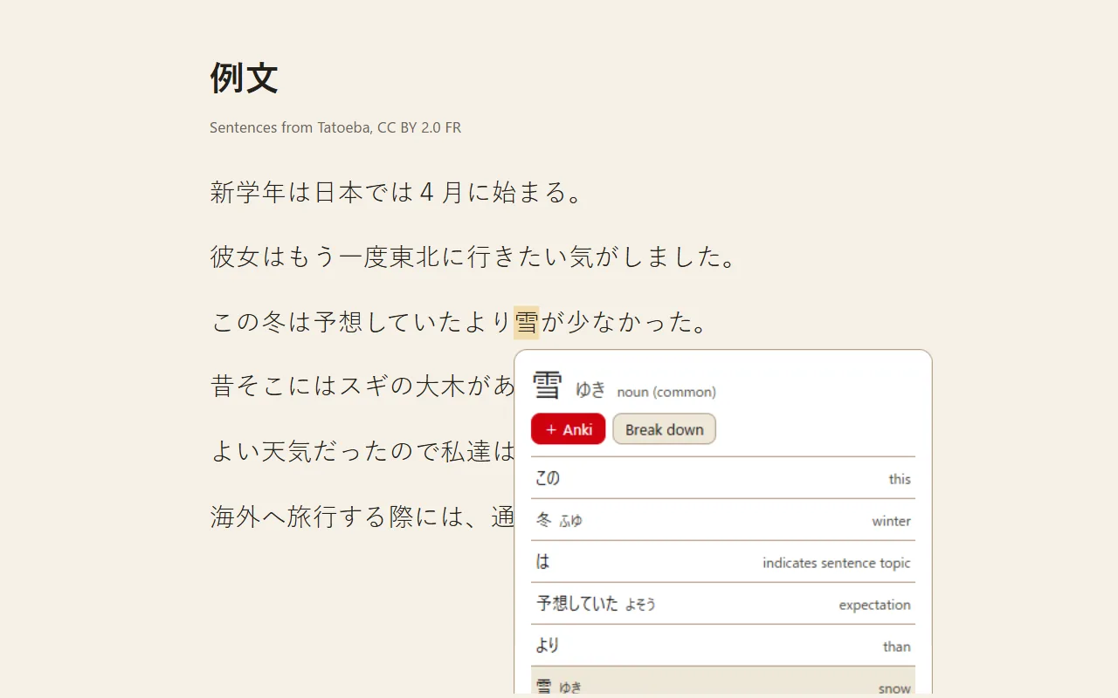Open the Break down button
1118x698 pixels.
click(665, 429)
